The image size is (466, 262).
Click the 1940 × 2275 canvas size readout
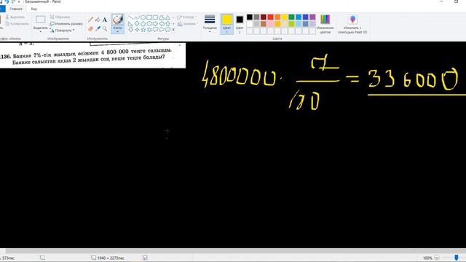pos(108,258)
